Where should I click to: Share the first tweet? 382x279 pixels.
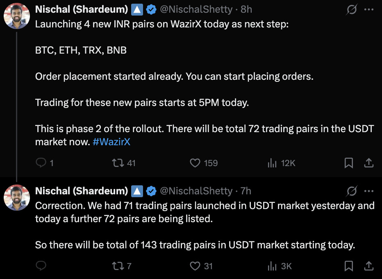(369, 163)
